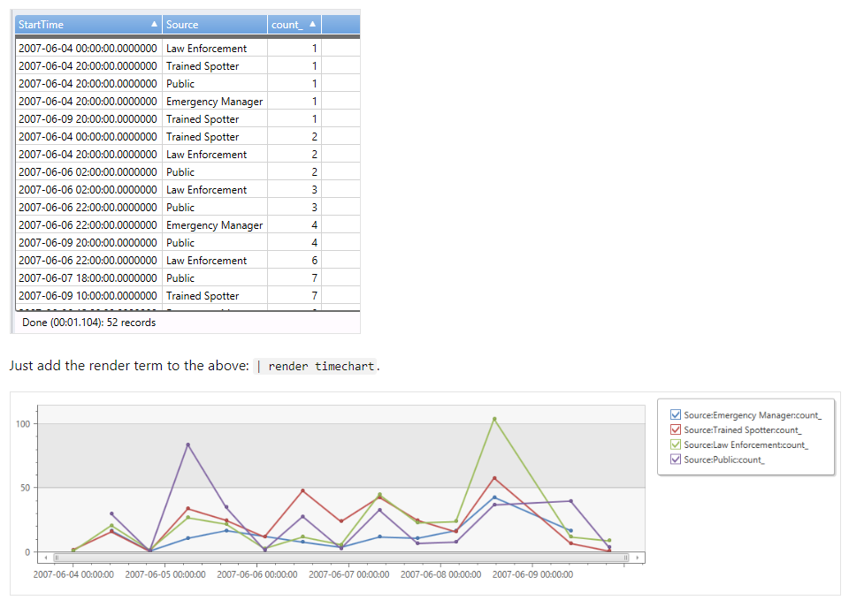
Task: Click the right grip of chart range scrollbar
Action: click(626, 558)
